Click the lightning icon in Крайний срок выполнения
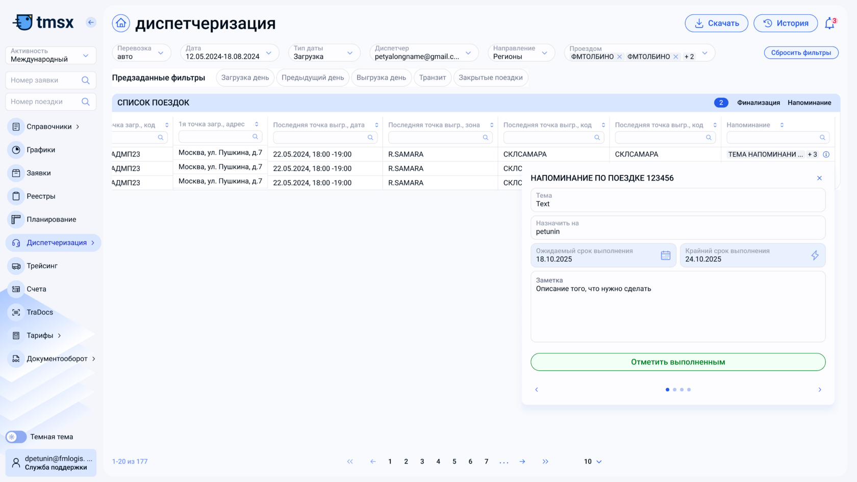857x482 pixels. pos(815,255)
